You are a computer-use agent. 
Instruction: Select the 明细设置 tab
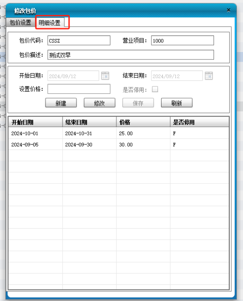pos(50,23)
